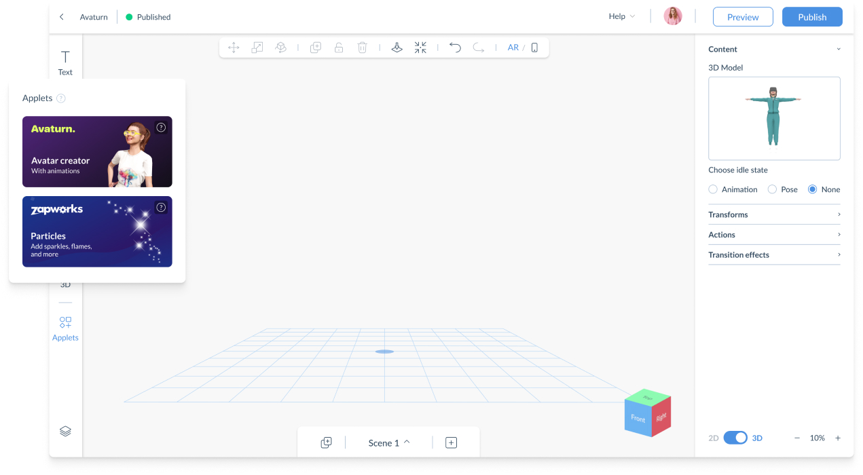Expand the Actions section

774,235
